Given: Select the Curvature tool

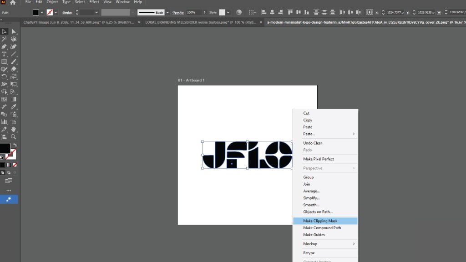Looking at the screenshot, I should 13,46.
